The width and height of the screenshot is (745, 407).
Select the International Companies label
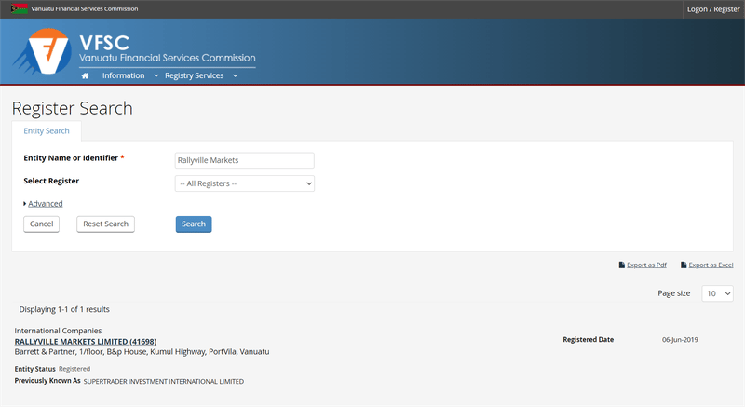point(58,331)
